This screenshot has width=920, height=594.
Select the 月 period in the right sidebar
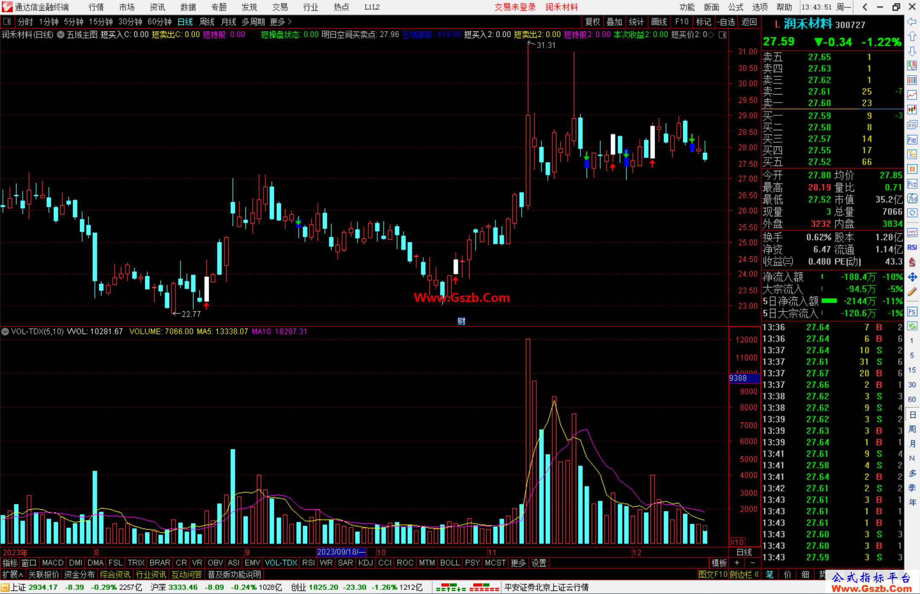(912, 444)
